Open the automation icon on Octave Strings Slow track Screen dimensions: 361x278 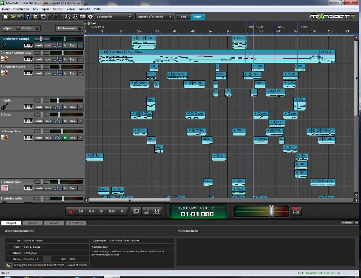[57, 60]
